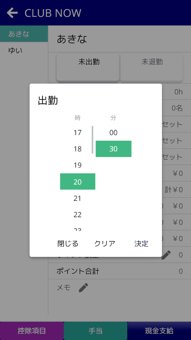
Task: Select ゆい in the sidebar list
Action: [24, 51]
